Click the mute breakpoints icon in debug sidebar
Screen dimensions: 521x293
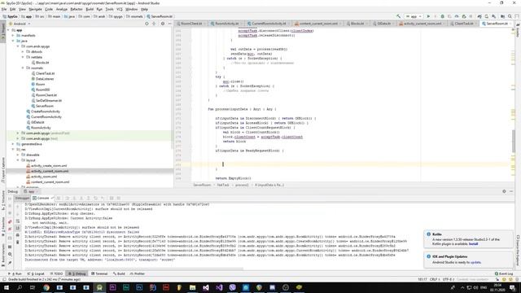coord(10,229)
